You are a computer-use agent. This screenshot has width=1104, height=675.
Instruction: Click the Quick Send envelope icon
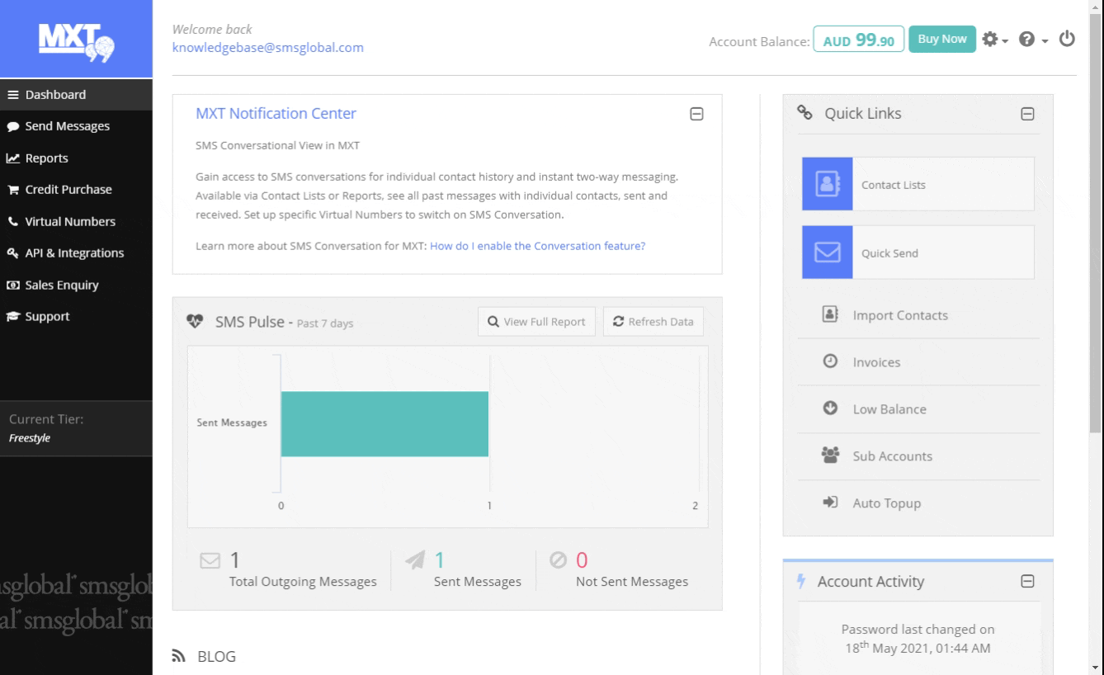pos(827,253)
